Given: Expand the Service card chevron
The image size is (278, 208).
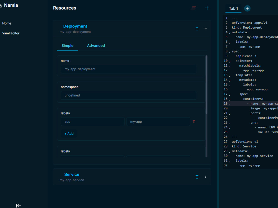Looking at the screenshot, I should [205, 177].
